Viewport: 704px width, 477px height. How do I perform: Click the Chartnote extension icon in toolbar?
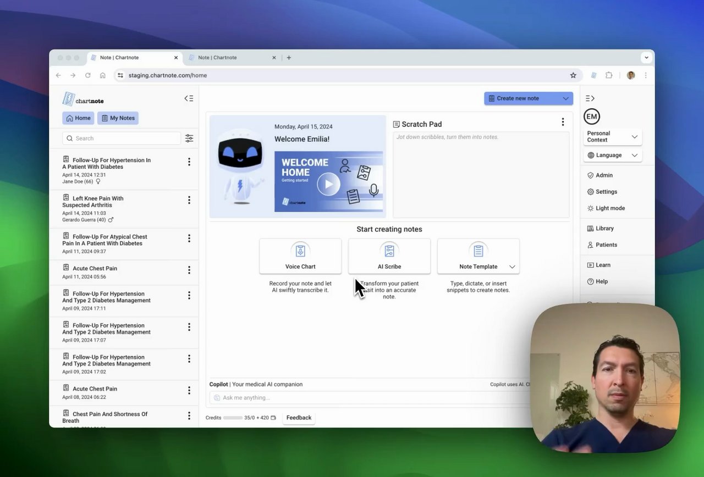point(594,75)
